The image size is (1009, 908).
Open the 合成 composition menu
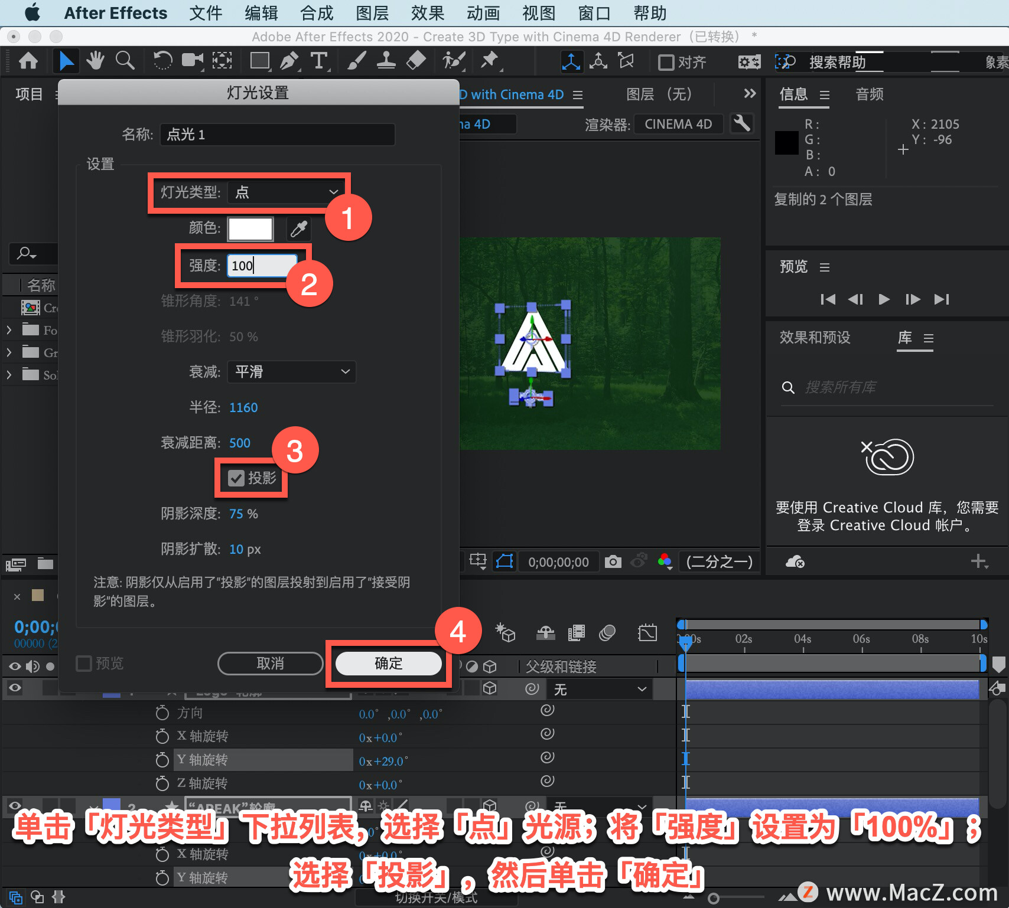[317, 13]
